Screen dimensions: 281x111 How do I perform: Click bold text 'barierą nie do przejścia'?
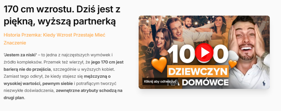[x=28, y=69]
